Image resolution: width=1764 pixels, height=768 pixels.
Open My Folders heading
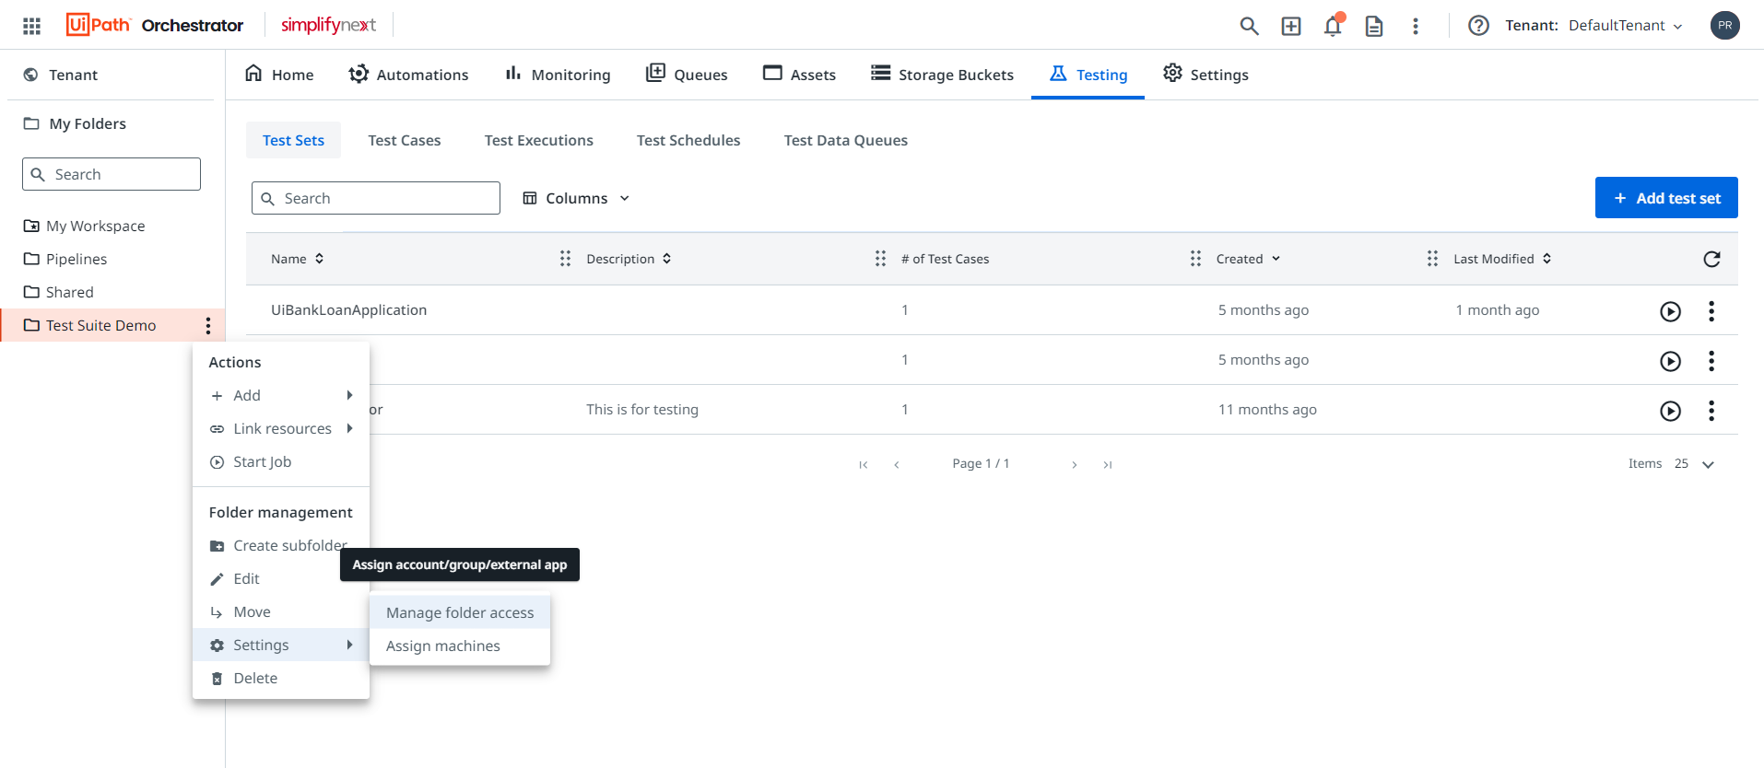tap(75, 123)
